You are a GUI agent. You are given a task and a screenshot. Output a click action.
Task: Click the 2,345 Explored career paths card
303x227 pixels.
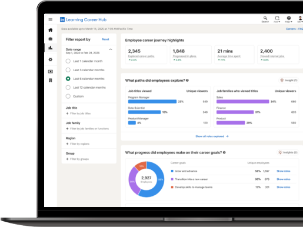[146, 55]
